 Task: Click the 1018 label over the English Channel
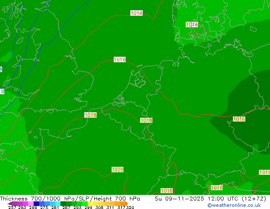(90, 115)
